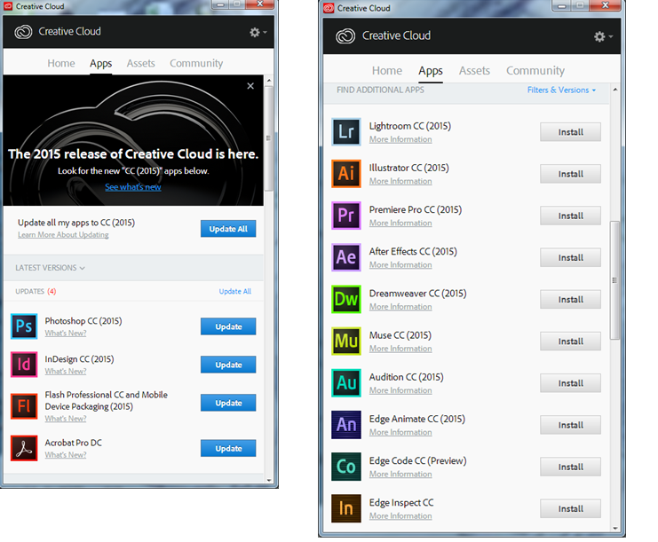Click the blue Update All button
This screenshot has height=542, width=658.
[228, 229]
